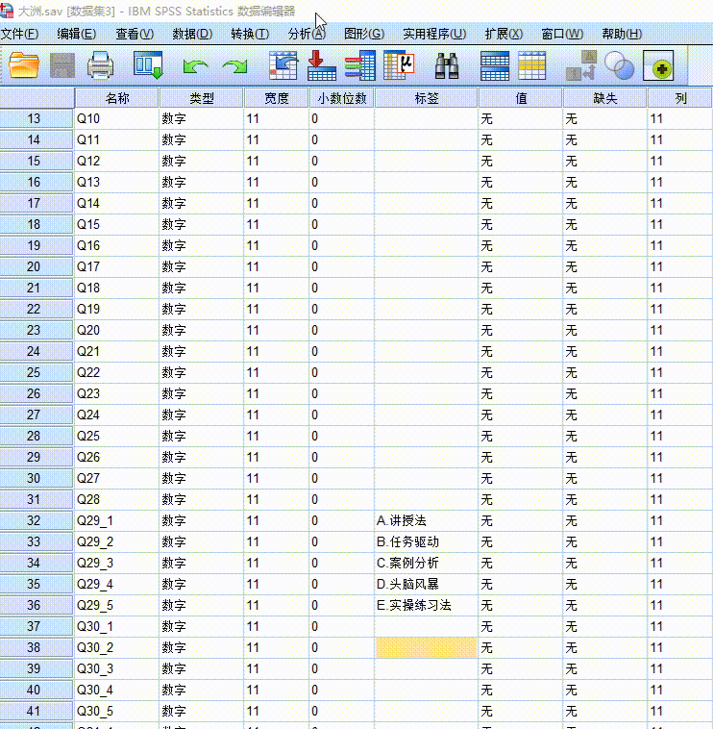Click the 数字 type cell for Q12
Screen dimensions: 713x729
tap(201, 162)
